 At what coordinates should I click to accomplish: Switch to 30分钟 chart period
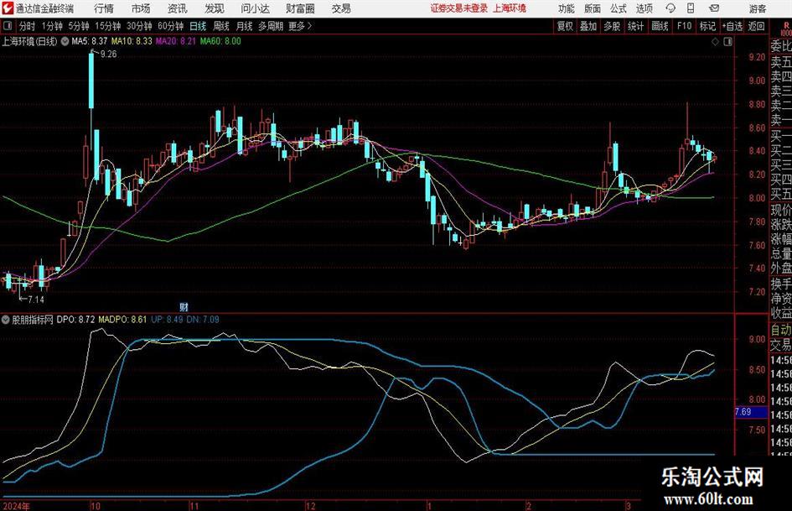click(139, 26)
